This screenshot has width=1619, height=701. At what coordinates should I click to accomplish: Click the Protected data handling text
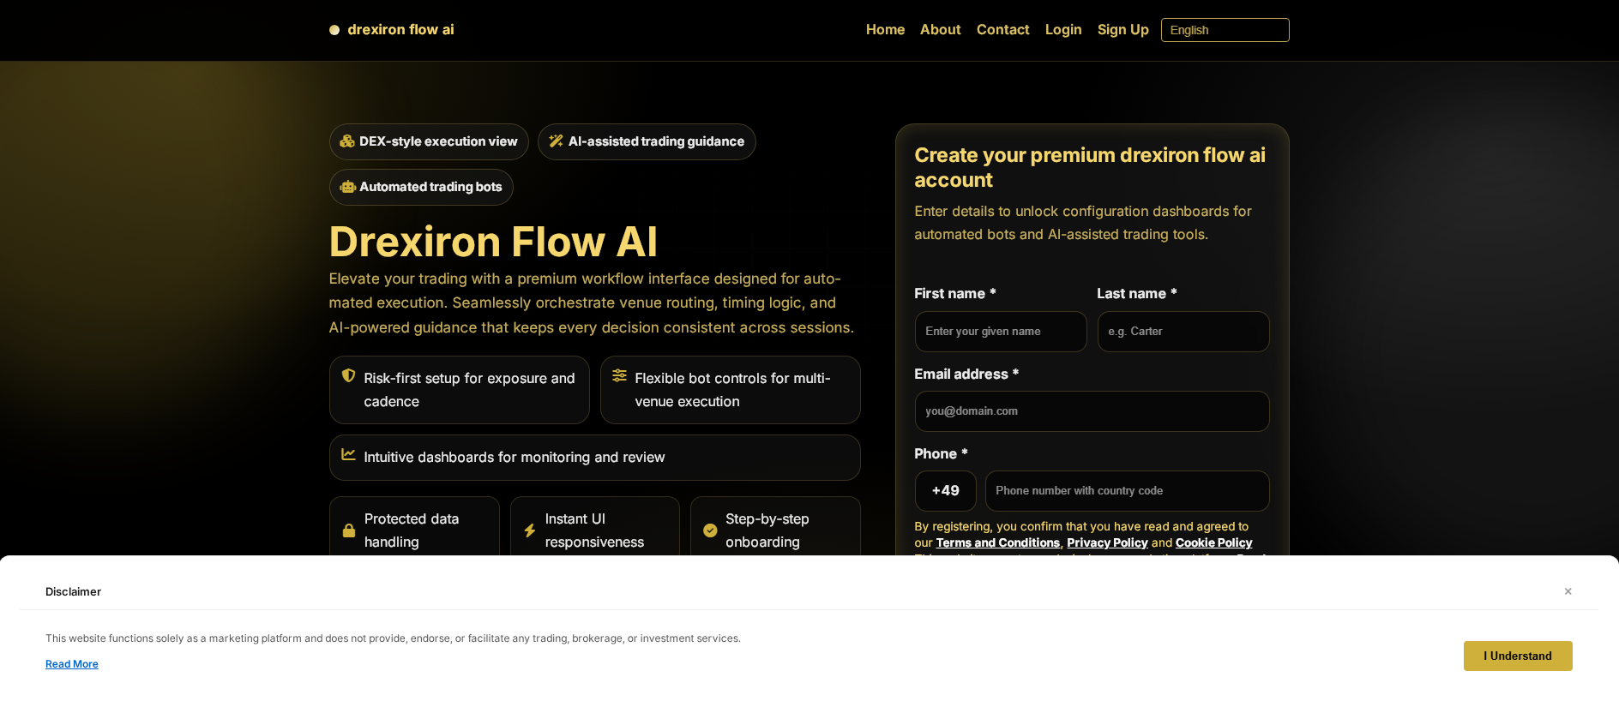coord(412,530)
